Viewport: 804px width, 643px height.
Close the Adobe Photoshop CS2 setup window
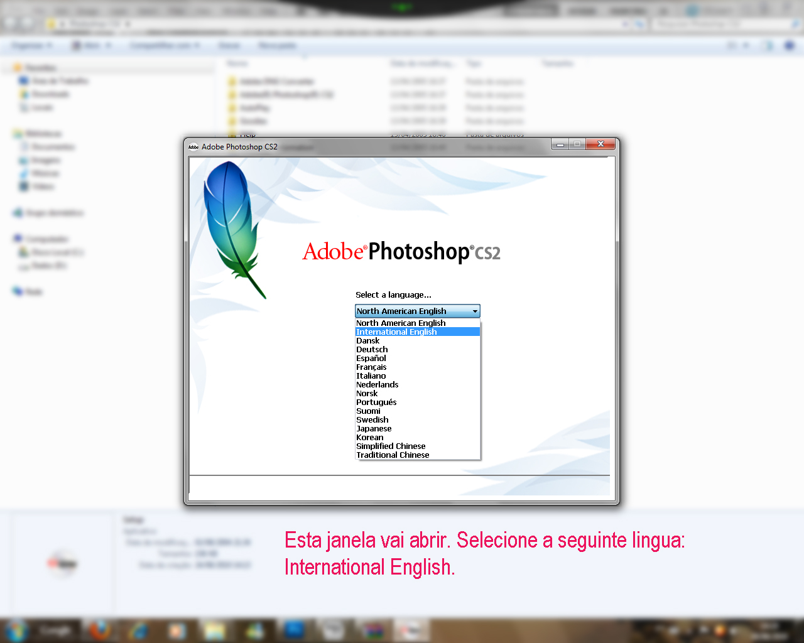click(x=600, y=144)
